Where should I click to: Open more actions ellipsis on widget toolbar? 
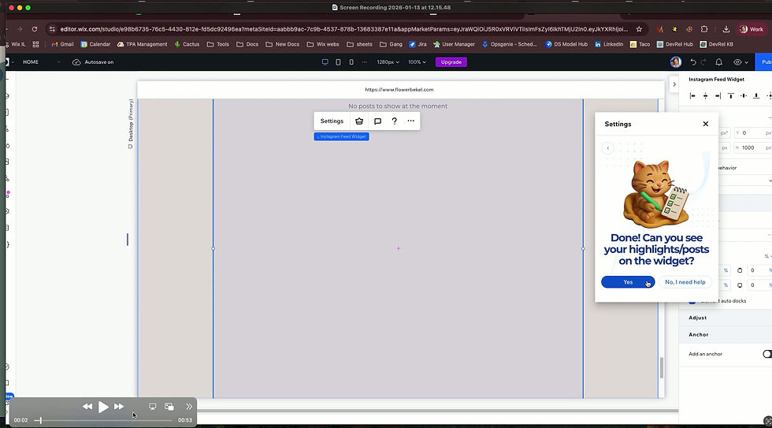point(410,121)
